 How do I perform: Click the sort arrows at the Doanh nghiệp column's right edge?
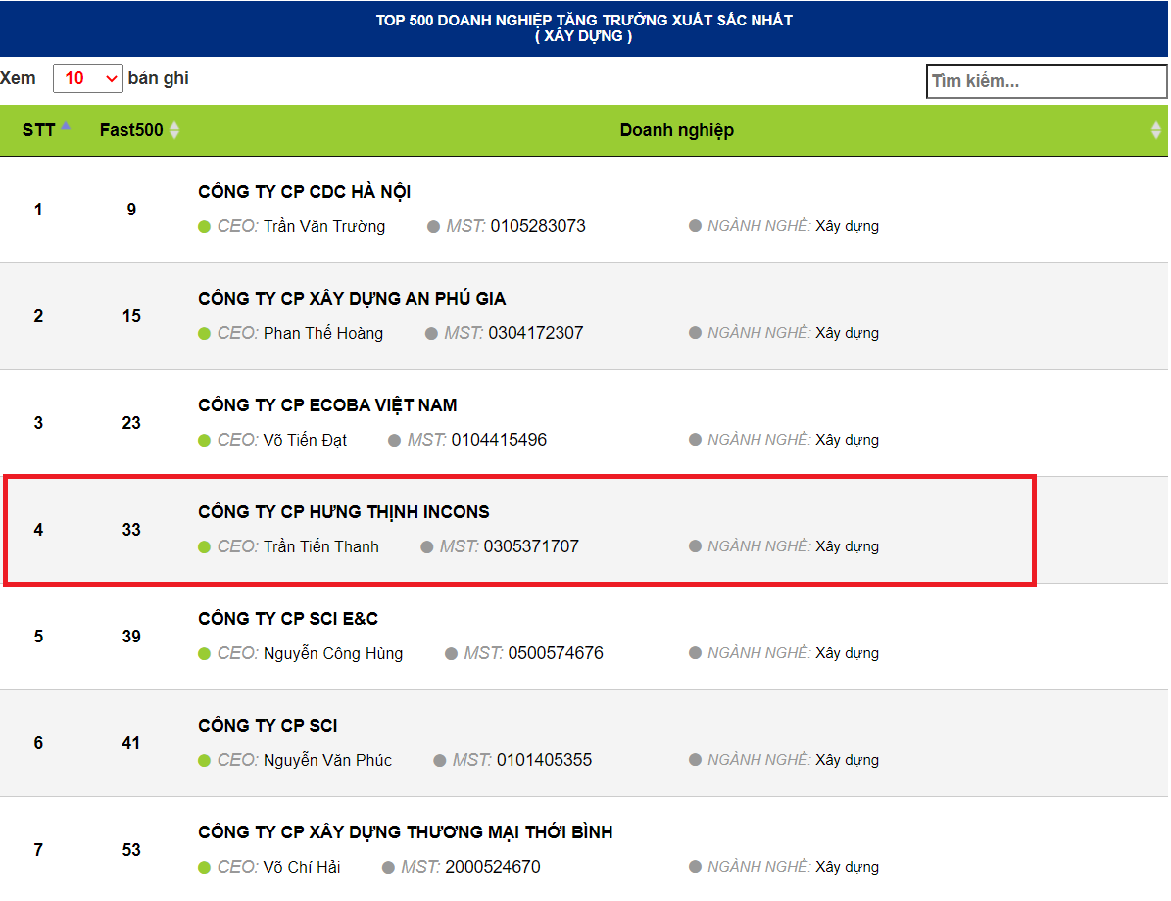[1156, 130]
